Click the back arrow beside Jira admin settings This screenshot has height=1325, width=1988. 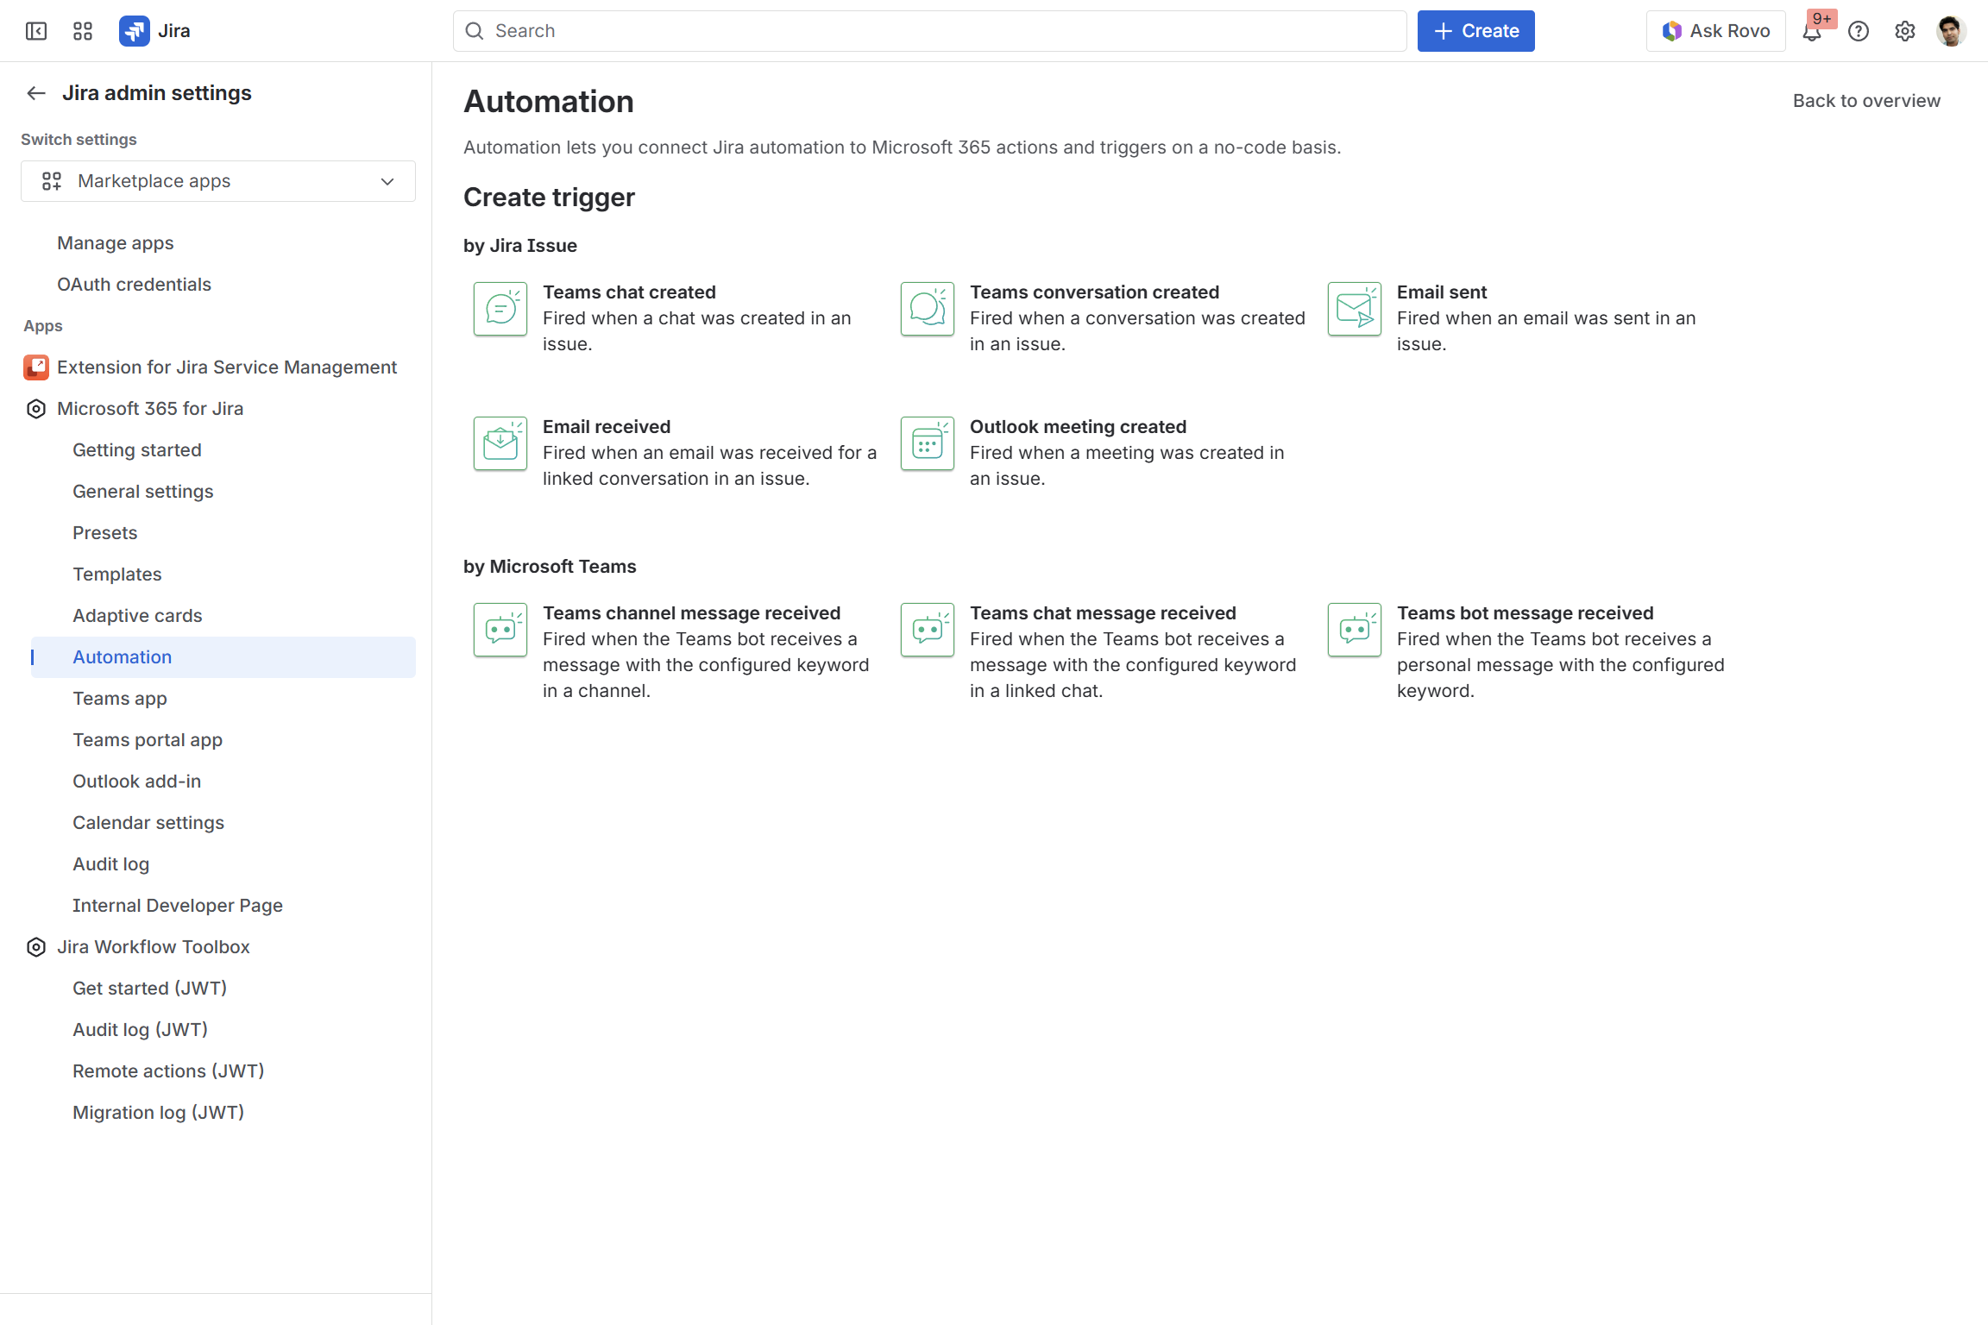[36, 93]
